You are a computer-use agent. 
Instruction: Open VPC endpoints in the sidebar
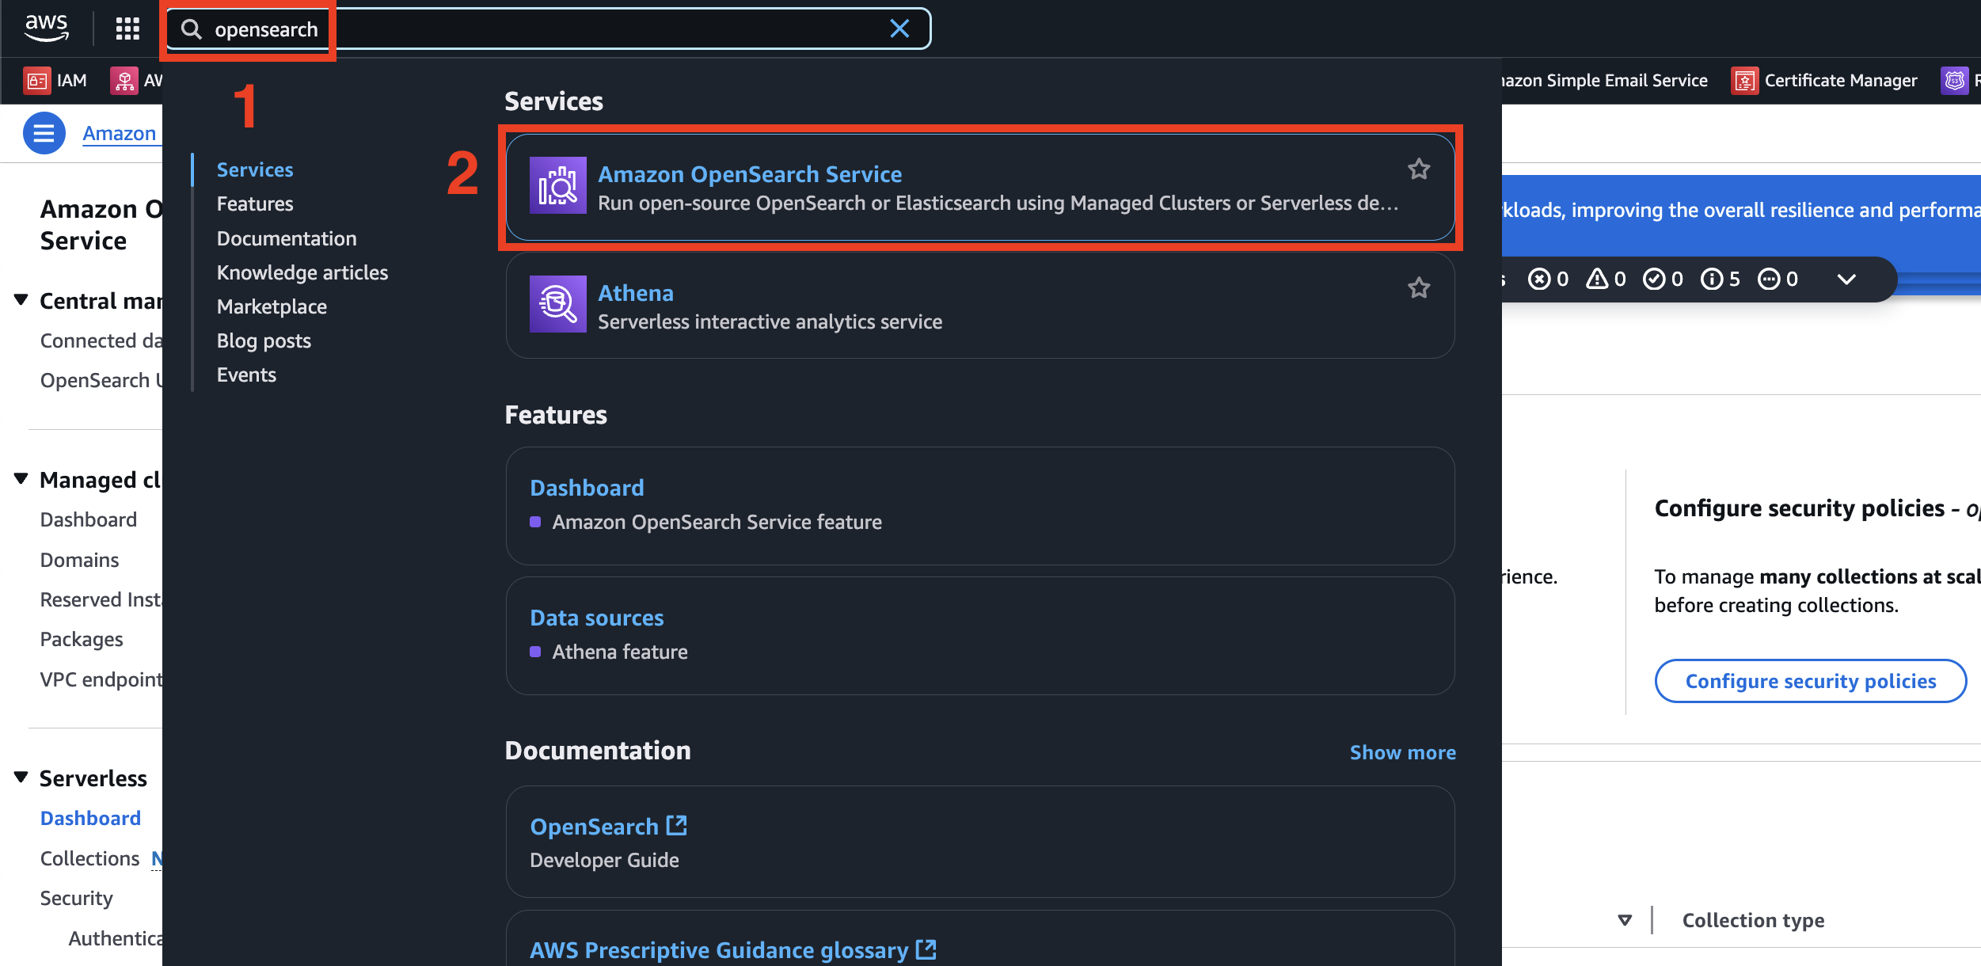point(101,679)
